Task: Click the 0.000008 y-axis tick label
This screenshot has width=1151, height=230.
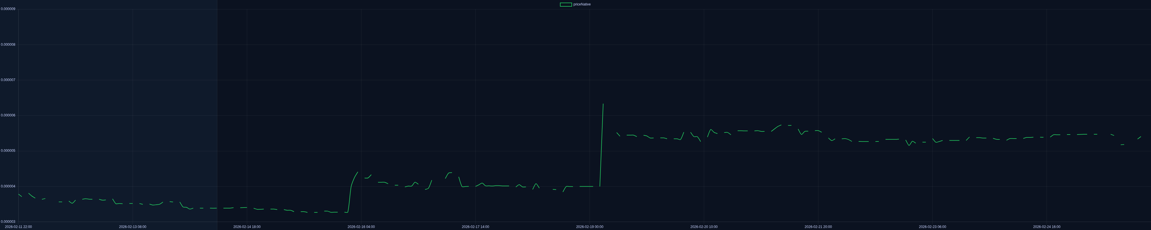Action: 8,45
